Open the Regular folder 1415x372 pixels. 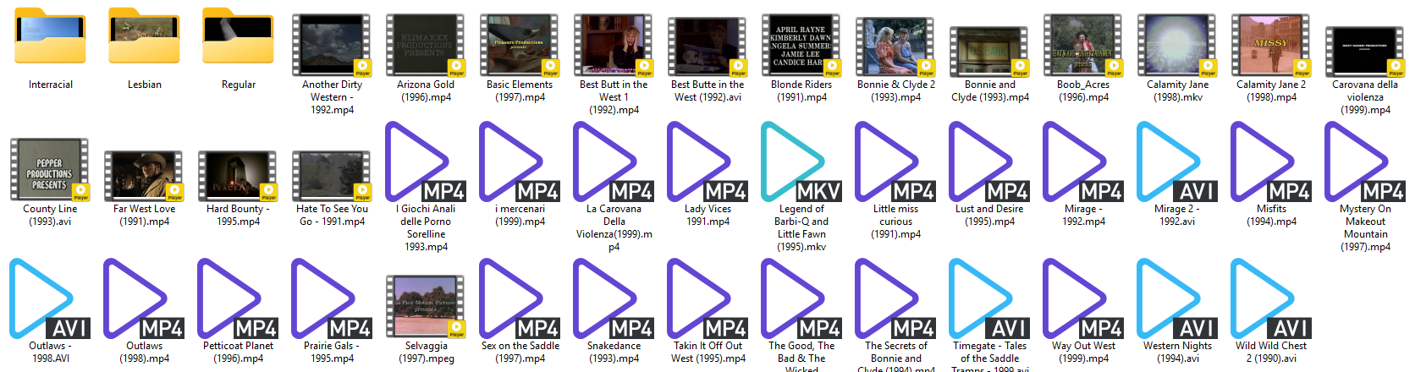pos(239,38)
